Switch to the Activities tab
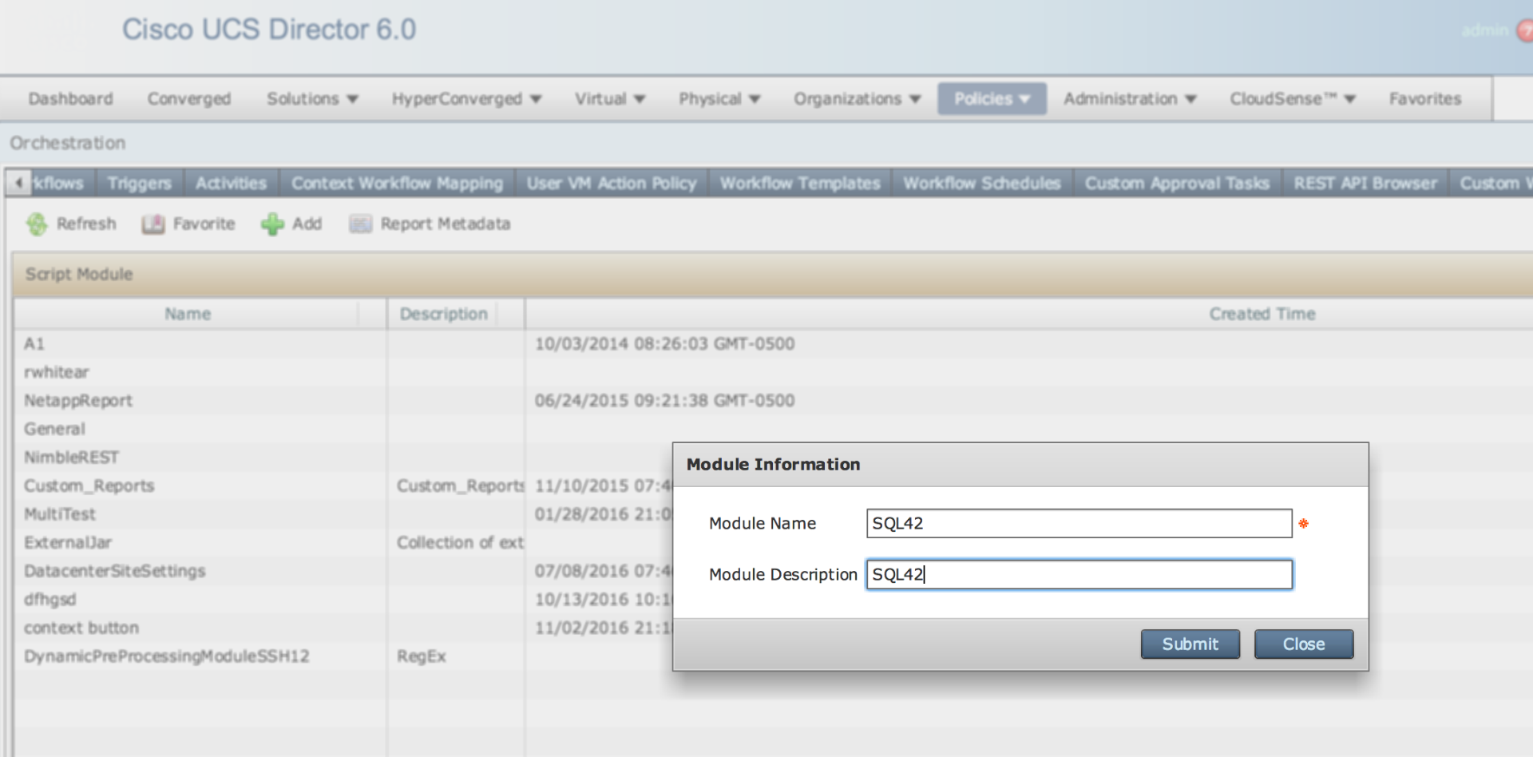This screenshot has height=757, width=1533. pos(231,184)
